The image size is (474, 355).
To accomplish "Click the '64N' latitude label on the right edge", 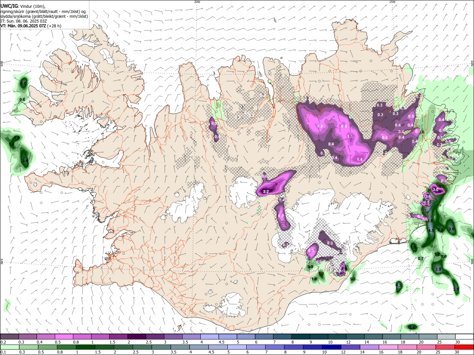I will tap(472, 261).
